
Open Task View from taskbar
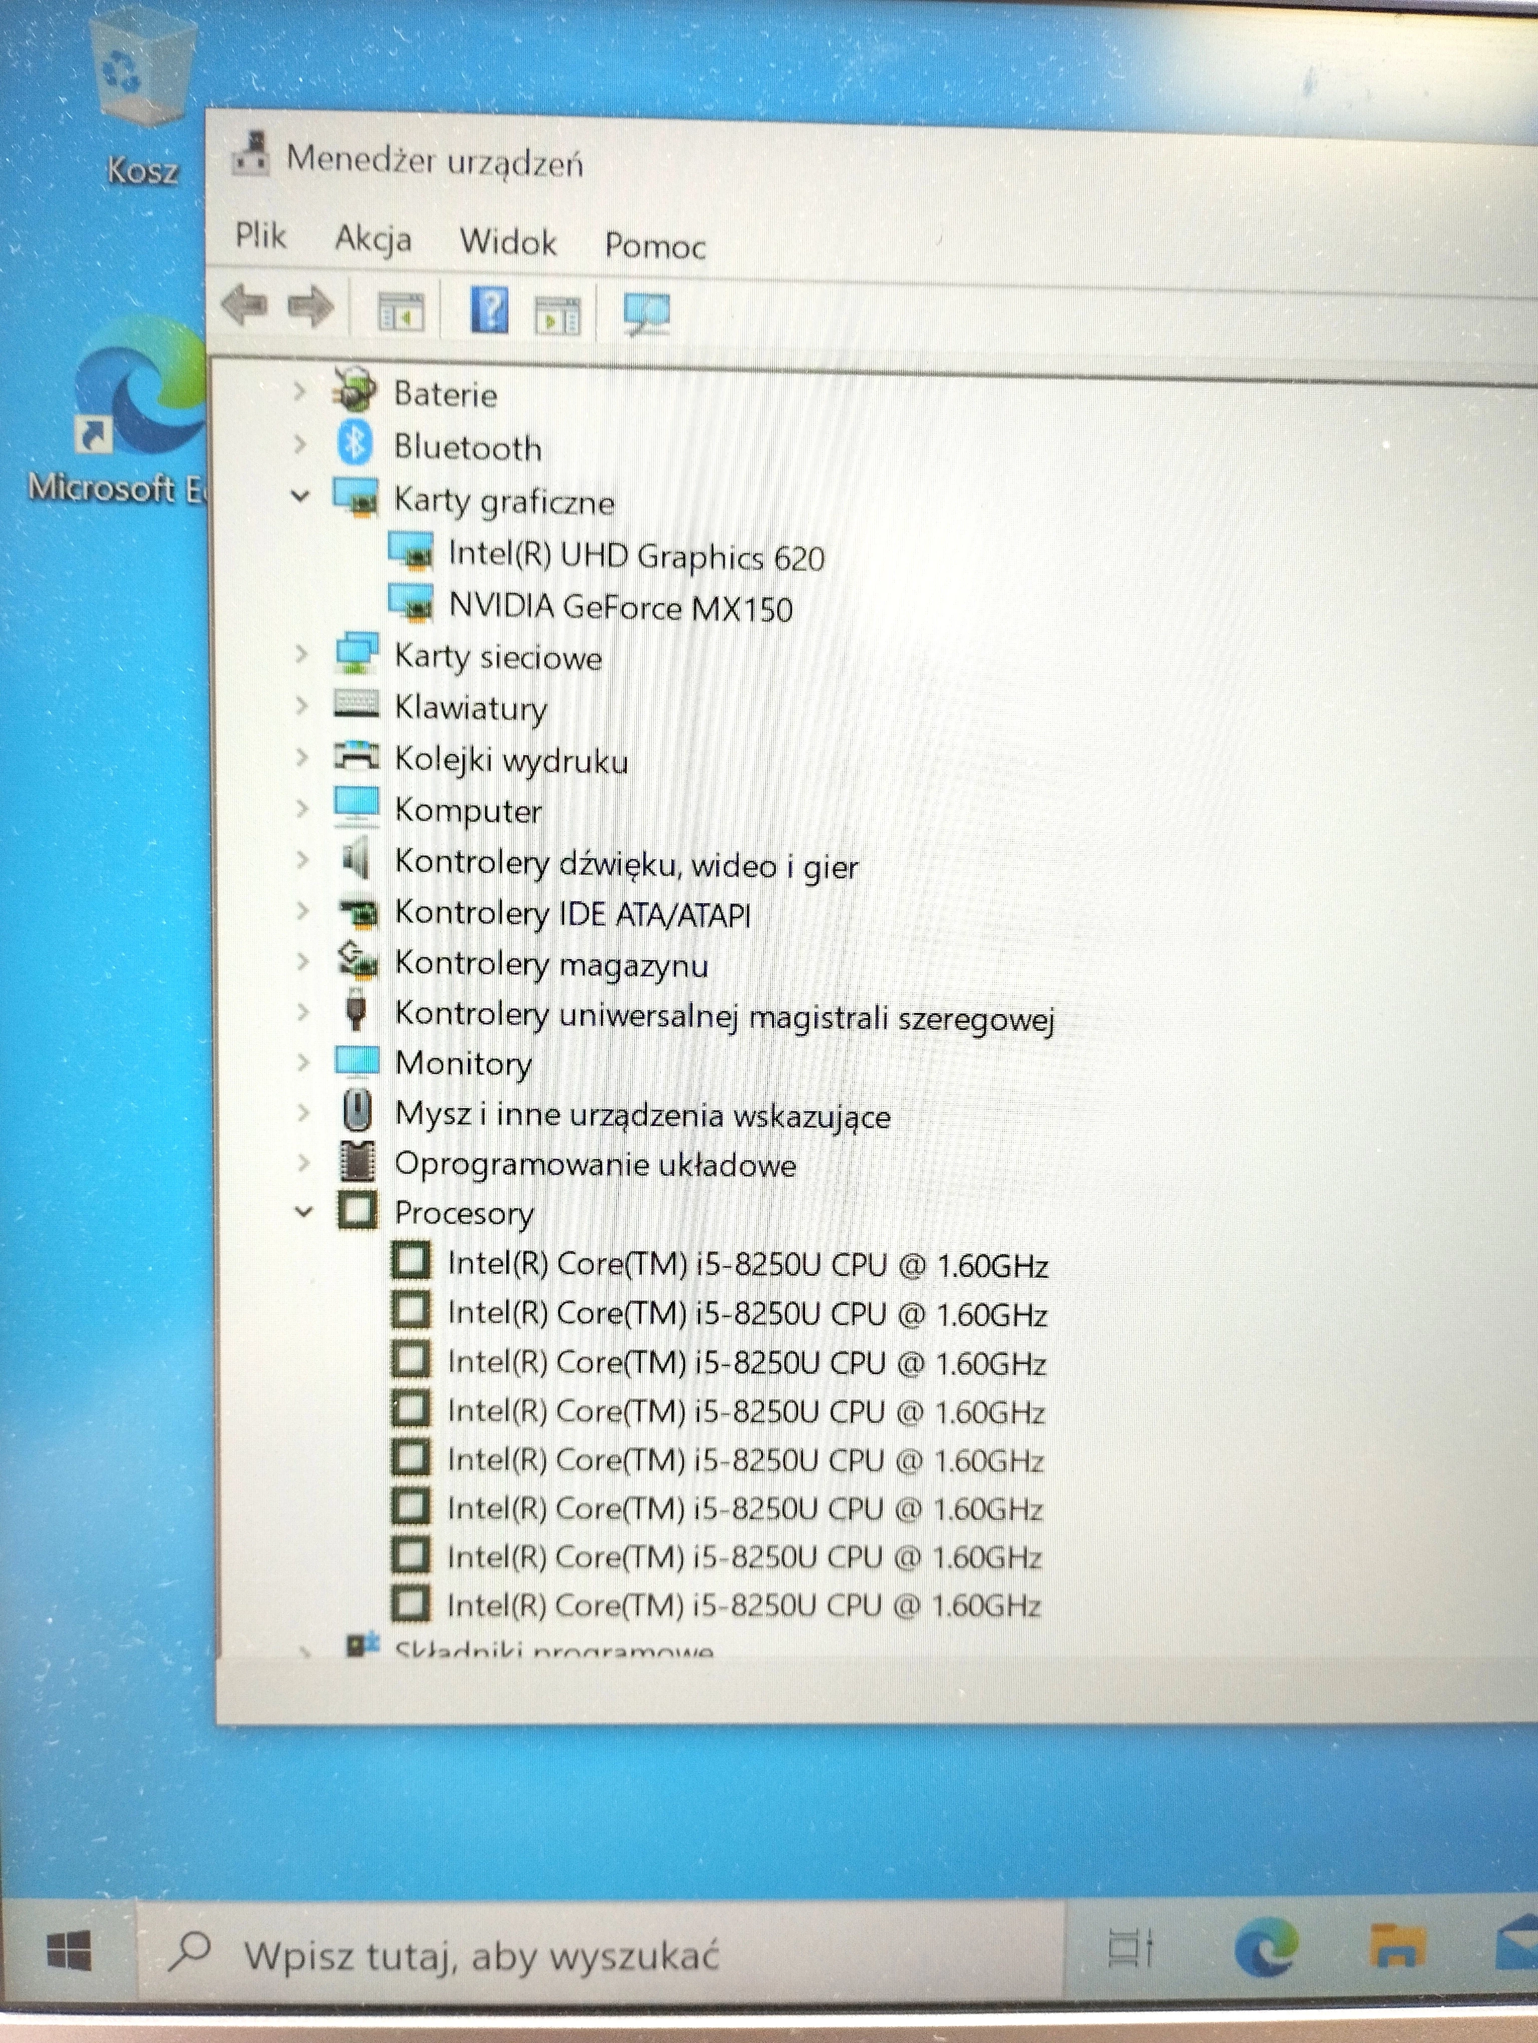[1130, 1947]
